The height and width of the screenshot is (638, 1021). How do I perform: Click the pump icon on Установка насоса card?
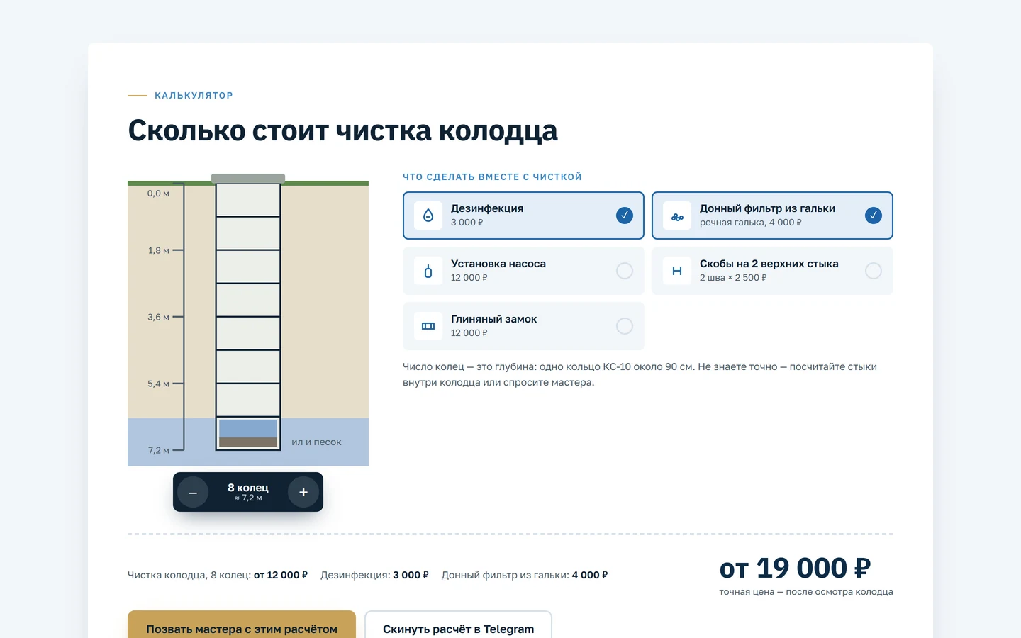tap(428, 271)
